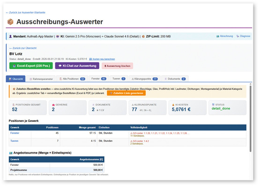
Task: Click the Abrechnung chart icon
Action: tap(218, 36)
